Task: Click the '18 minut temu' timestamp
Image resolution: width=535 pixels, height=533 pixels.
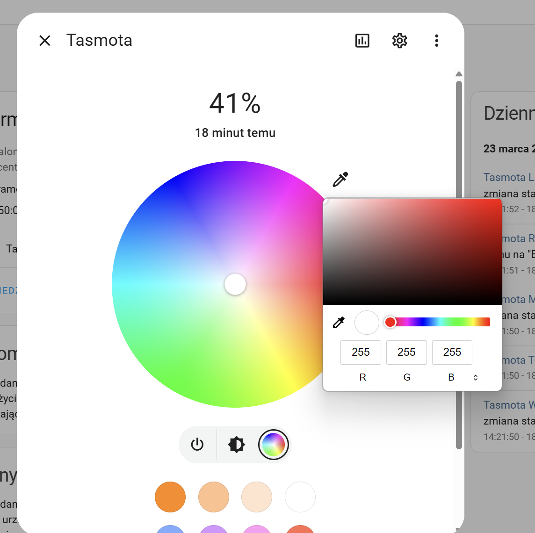Action: point(235,133)
